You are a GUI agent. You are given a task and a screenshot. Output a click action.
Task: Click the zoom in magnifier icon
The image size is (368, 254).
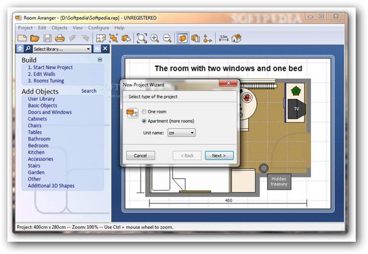tap(155, 38)
